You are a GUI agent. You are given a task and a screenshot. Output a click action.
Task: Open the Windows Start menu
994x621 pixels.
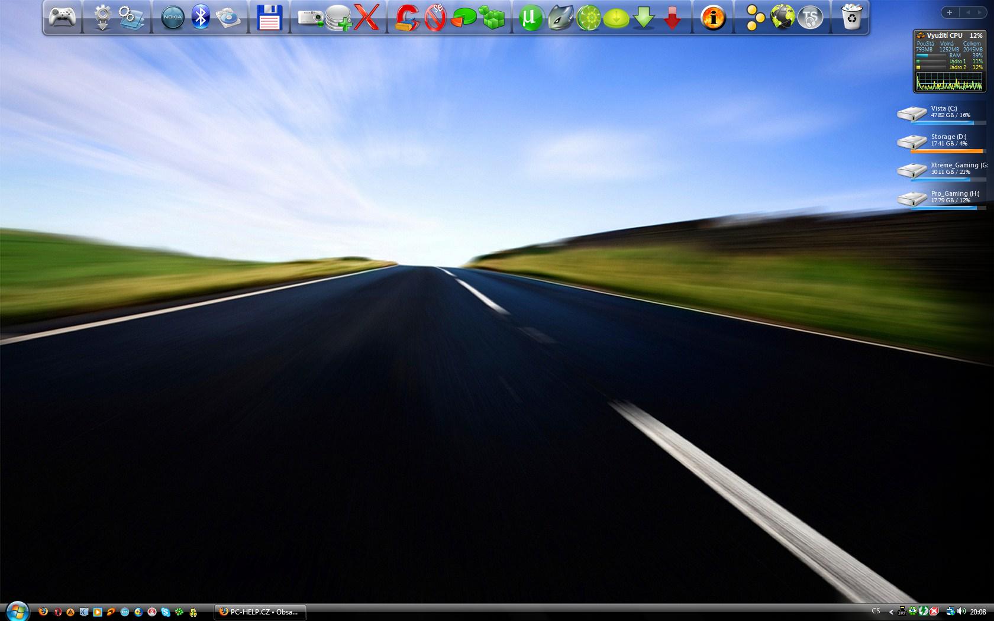pyautogui.click(x=17, y=611)
